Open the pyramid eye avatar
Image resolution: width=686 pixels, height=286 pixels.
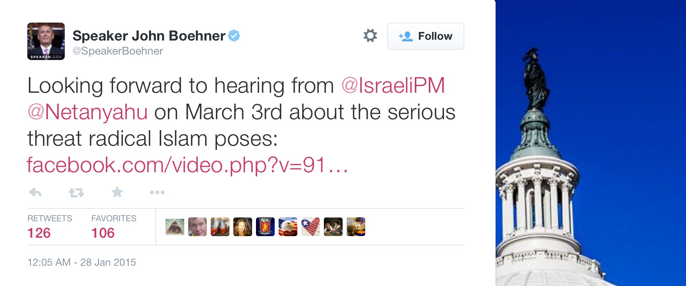point(175,227)
